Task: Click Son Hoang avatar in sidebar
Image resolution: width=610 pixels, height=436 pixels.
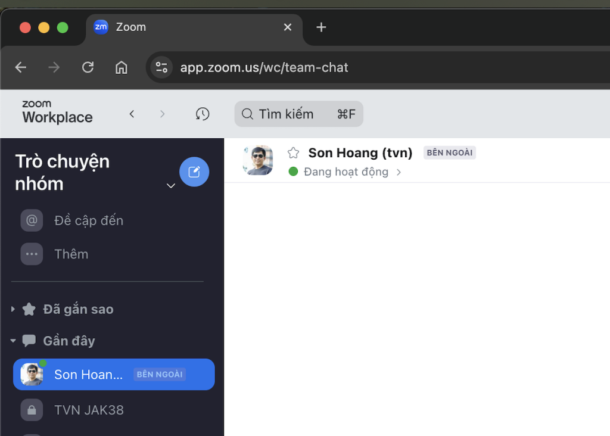Action: coord(32,374)
